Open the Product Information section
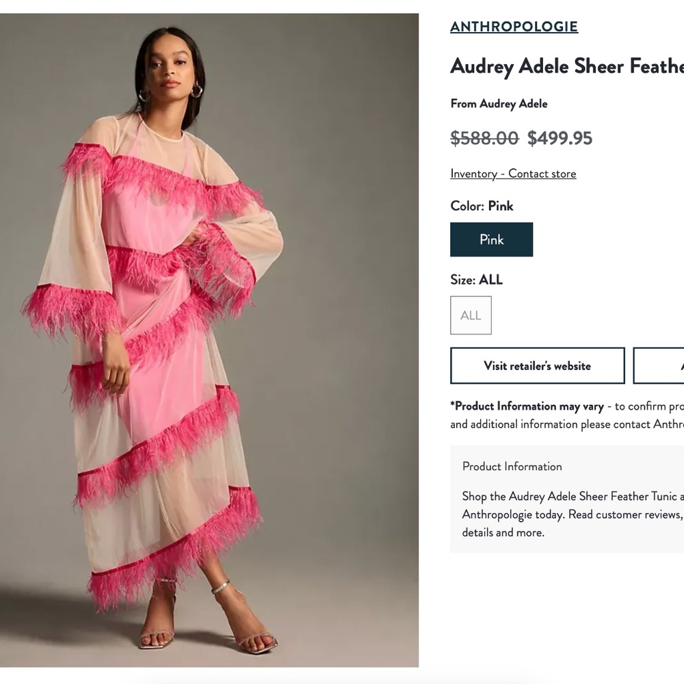Screen dimensions: 684x684 (512, 466)
